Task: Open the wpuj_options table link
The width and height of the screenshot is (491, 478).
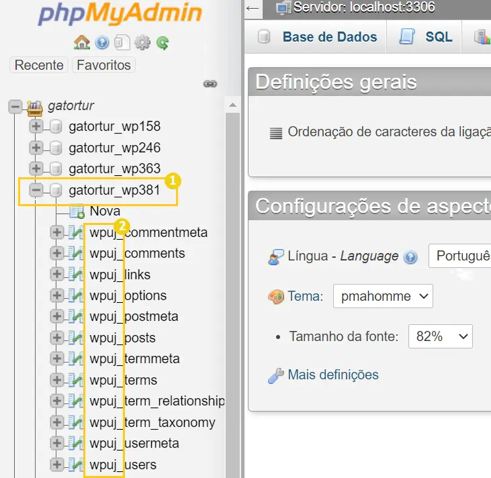Action: click(128, 296)
